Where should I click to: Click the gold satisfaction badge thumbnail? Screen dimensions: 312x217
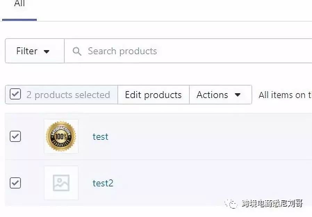tap(61, 136)
